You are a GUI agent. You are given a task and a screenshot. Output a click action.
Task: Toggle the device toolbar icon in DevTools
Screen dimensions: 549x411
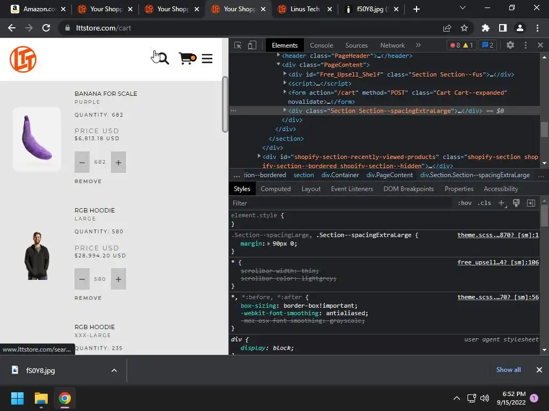[x=252, y=45]
